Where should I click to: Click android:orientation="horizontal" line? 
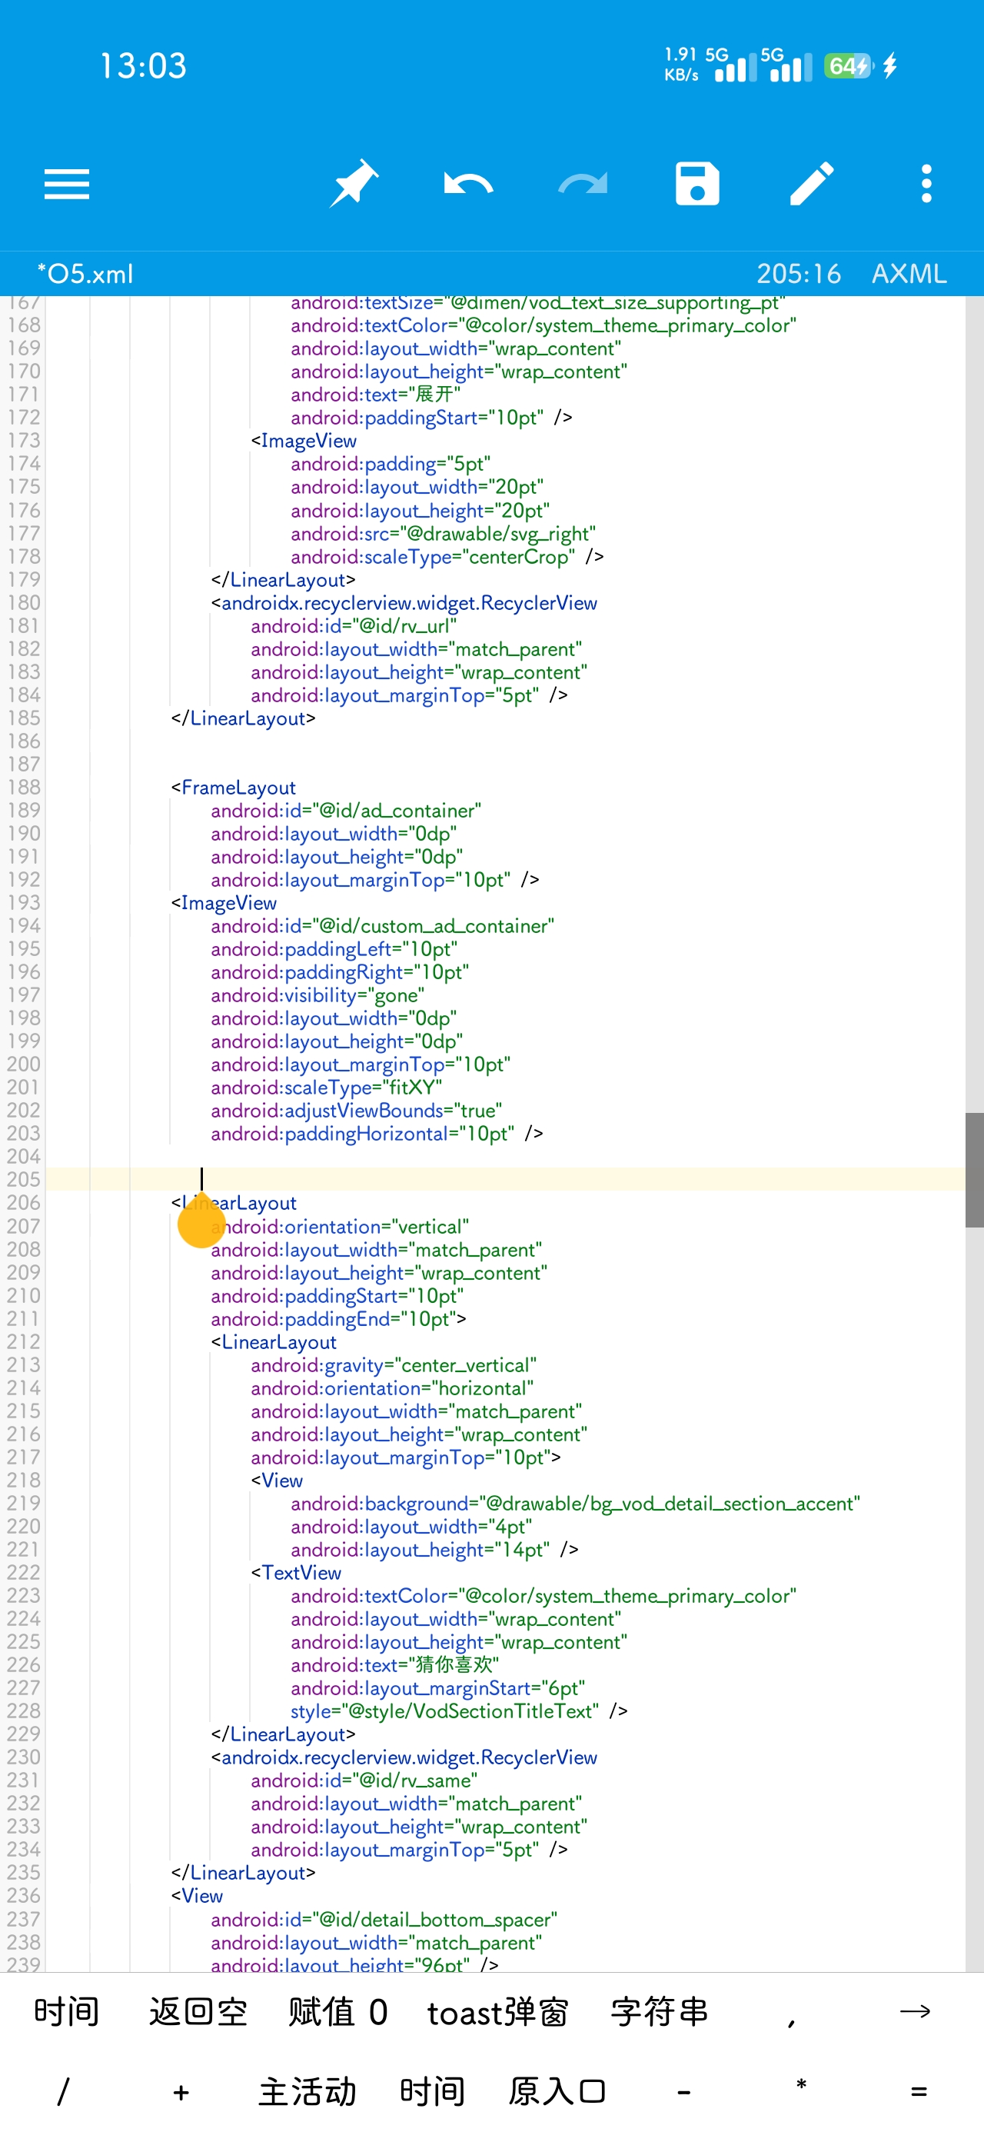point(391,1388)
